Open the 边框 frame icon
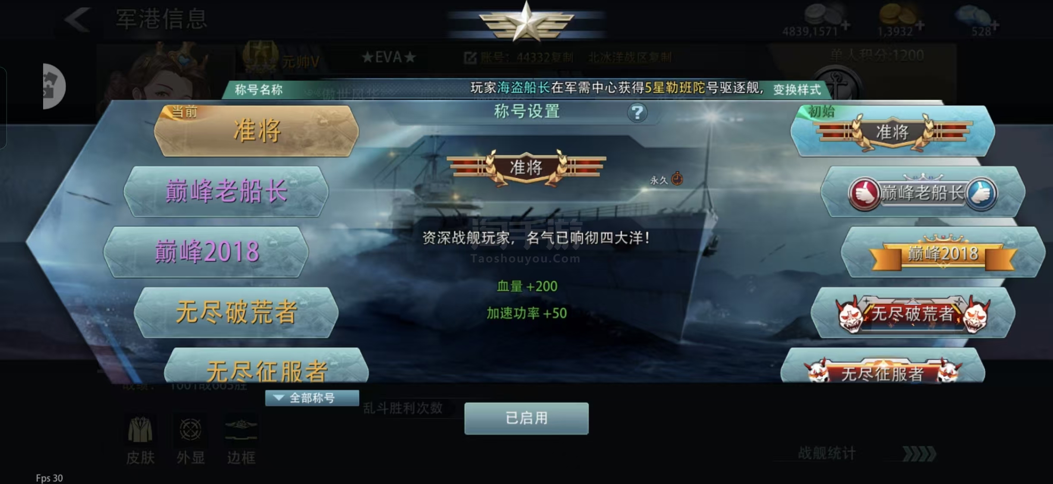Screen dimensions: 1053x484 241,430
